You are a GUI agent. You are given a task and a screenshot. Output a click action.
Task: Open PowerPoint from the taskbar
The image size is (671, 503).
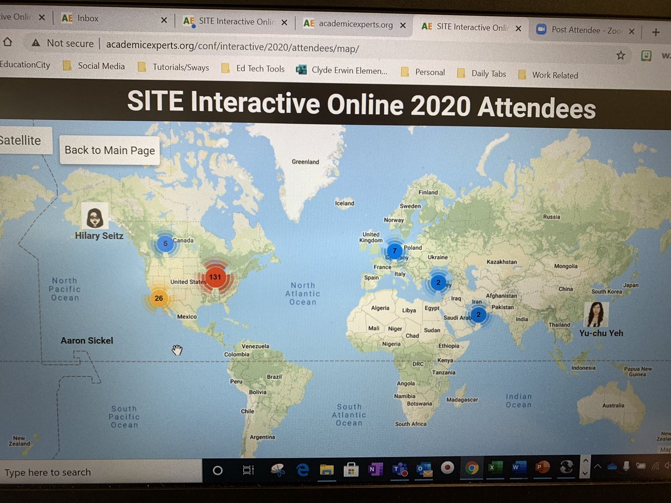click(542, 467)
